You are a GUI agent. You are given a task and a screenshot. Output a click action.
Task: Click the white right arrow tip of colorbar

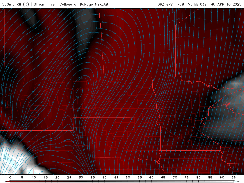click(237, 181)
